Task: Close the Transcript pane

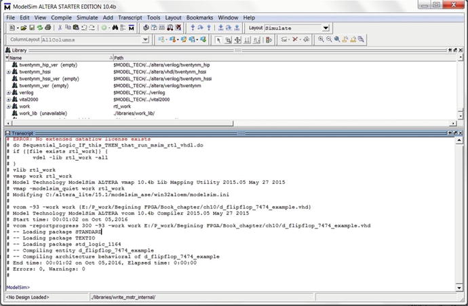Action: [461, 133]
